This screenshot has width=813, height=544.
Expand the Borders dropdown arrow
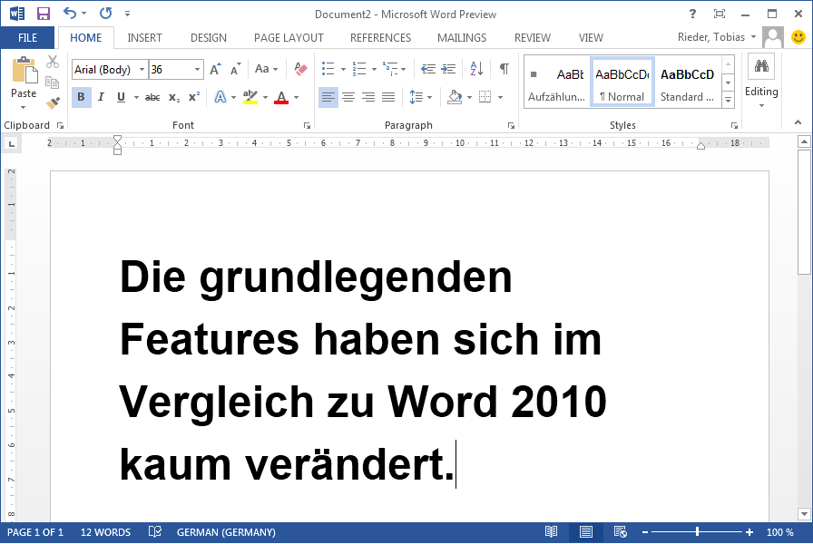(x=500, y=97)
